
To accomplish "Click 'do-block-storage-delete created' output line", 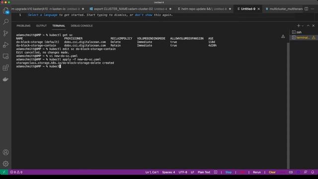I will 65,63.
